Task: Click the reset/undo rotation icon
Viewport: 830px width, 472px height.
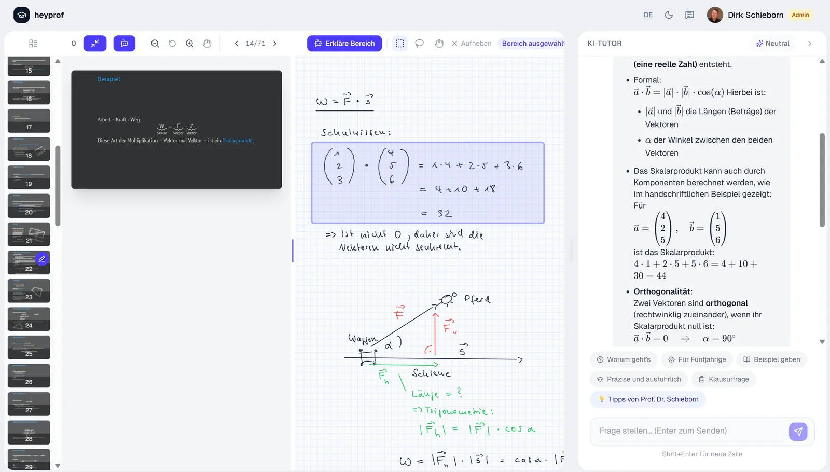Action: pyautogui.click(x=172, y=43)
